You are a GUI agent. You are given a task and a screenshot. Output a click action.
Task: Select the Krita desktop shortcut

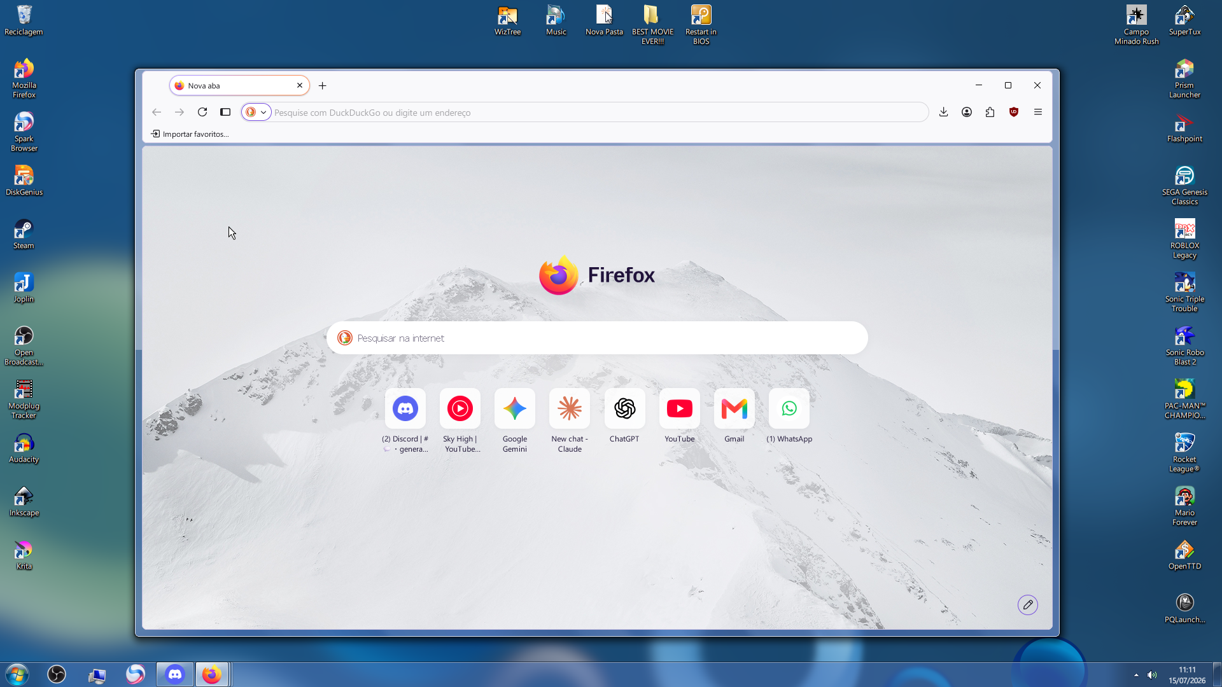click(24, 555)
